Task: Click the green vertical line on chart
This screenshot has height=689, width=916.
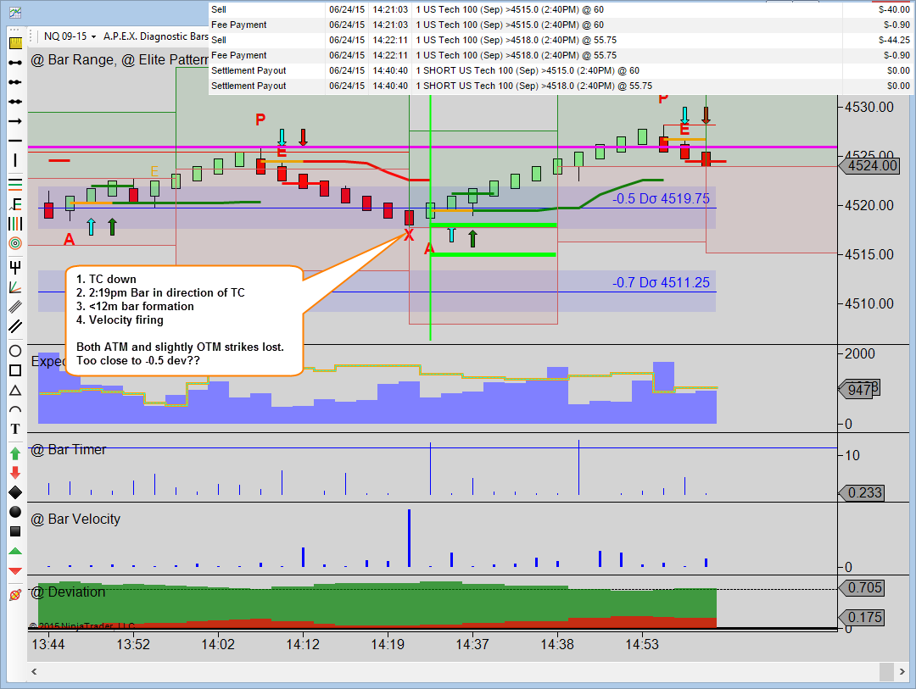Action: pos(431,217)
